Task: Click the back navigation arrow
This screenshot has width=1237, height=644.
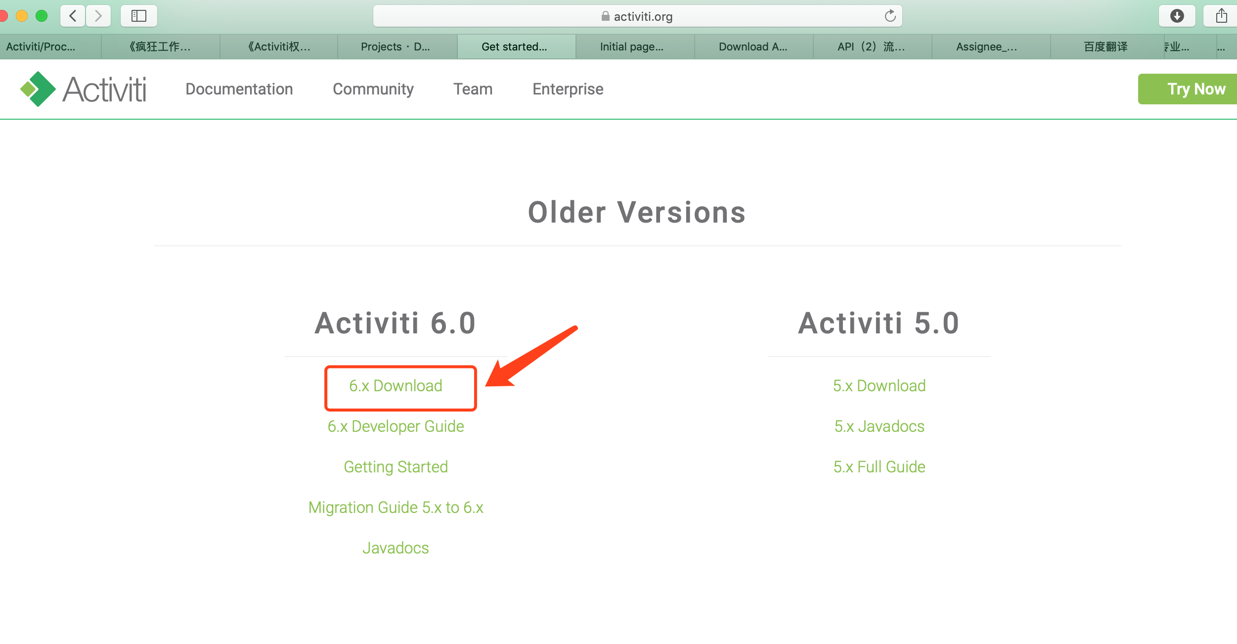Action: pos(72,15)
